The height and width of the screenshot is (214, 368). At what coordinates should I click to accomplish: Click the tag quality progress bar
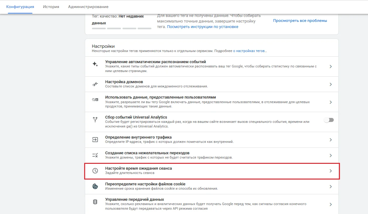pos(122,28)
